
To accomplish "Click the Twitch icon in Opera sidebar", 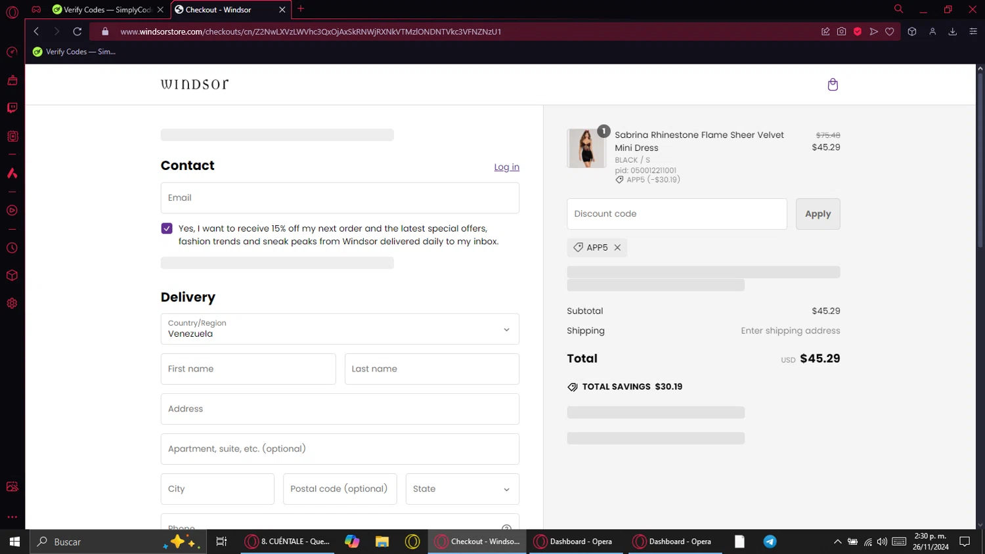I will point(12,108).
